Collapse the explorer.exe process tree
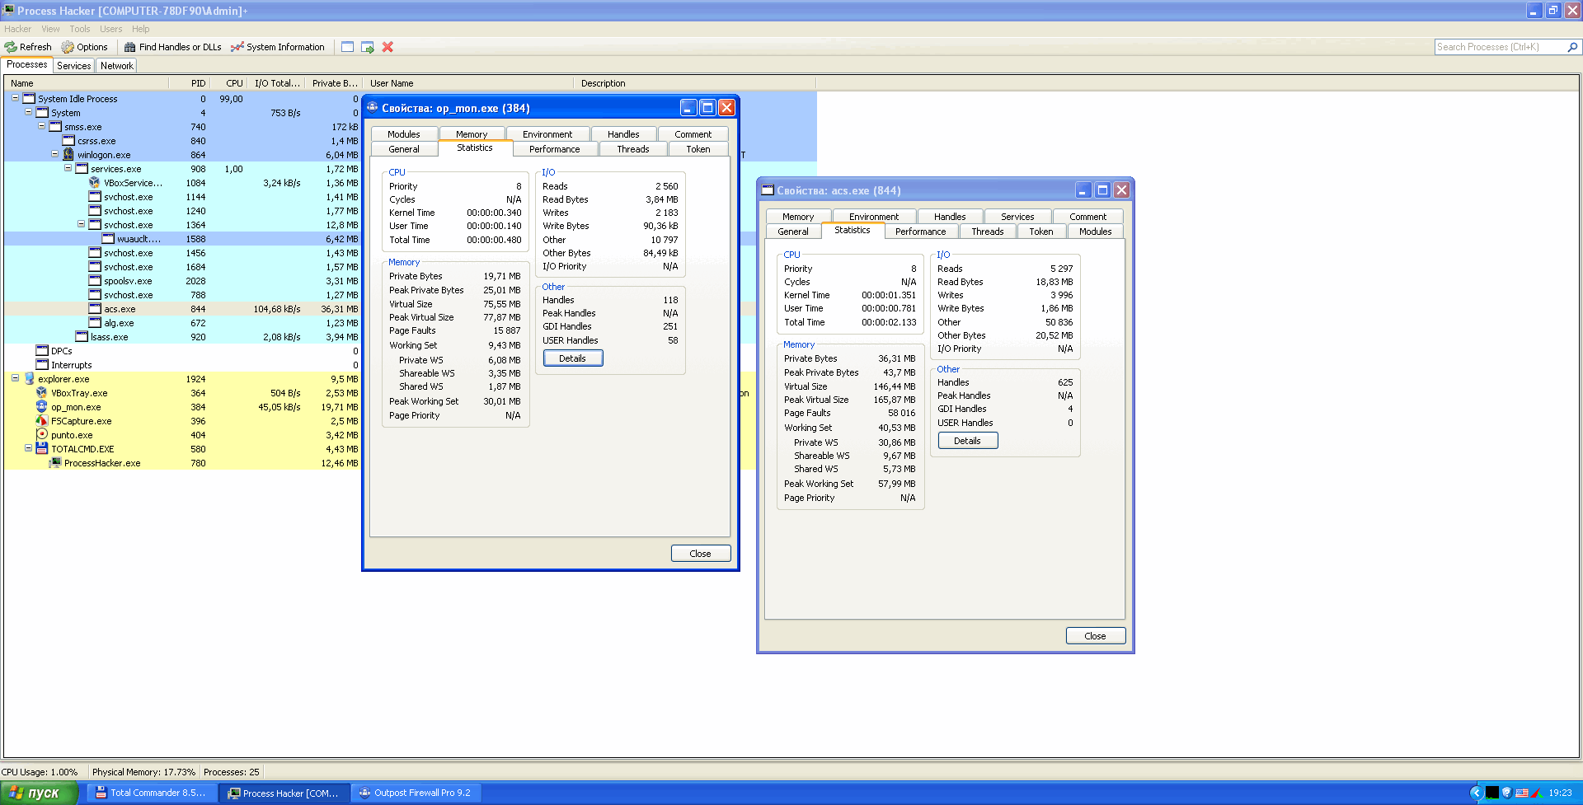The height and width of the screenshot is (805, 1583). point(15,378)
